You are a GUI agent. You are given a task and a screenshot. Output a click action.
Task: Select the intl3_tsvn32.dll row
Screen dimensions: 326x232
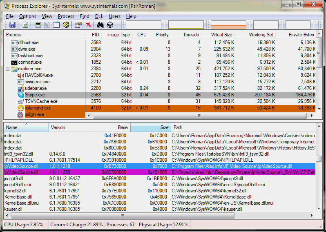point(159,154)
